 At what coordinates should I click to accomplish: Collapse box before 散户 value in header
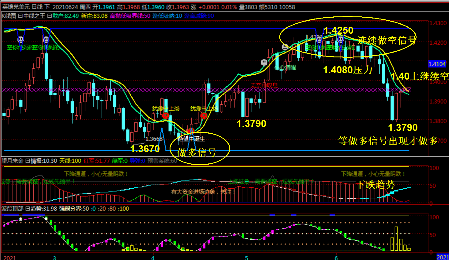click(x=49, y=16)
